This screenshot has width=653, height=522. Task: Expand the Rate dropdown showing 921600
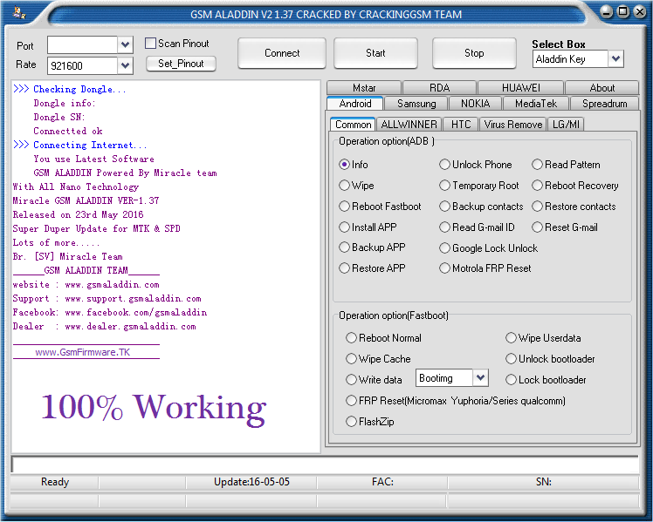(125, 65)
